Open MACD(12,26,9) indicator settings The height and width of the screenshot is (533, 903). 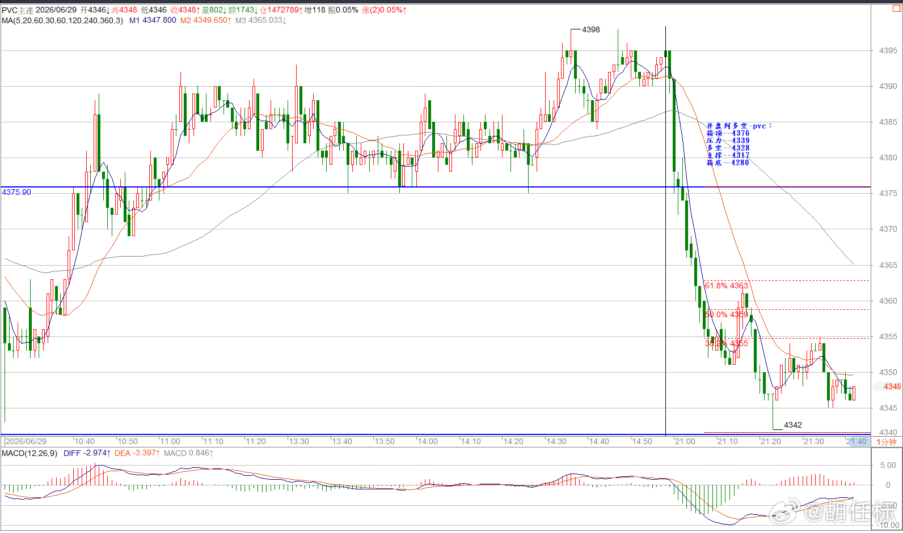(x=29, y=453)
